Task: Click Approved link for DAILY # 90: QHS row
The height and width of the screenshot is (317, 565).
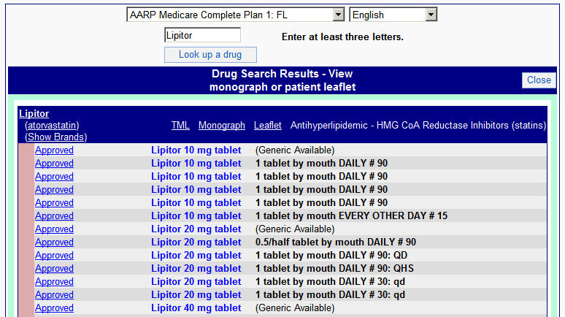Action: [x=54, y=268]
